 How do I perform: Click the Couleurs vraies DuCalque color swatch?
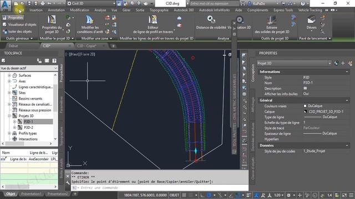(x=305, y=106)
